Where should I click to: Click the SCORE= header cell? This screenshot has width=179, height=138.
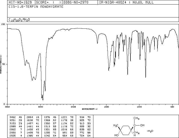tap(49, 2)
